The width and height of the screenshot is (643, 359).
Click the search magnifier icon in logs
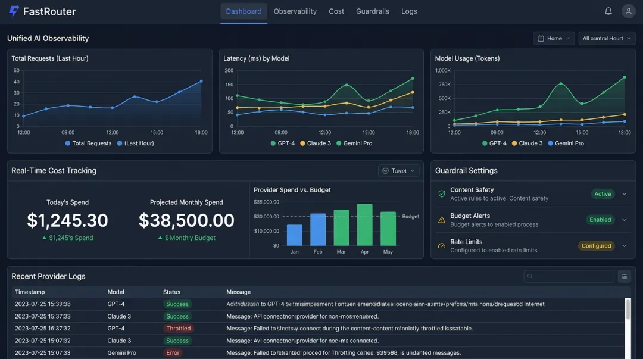(530, 276)
